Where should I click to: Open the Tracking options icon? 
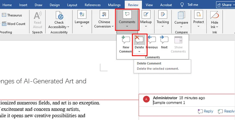(163, 14)
